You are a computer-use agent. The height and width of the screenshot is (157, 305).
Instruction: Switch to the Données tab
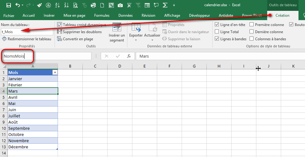126,15
